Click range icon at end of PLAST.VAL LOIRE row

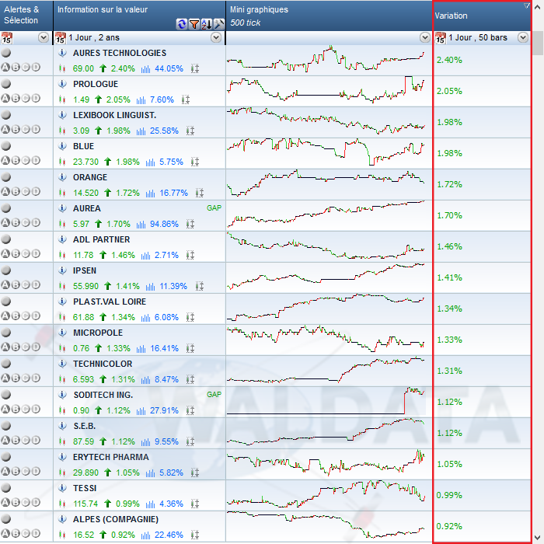[190, 317]
